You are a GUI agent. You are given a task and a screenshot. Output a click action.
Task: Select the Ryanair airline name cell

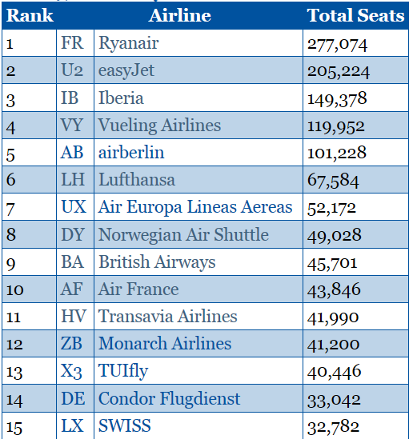198,43
